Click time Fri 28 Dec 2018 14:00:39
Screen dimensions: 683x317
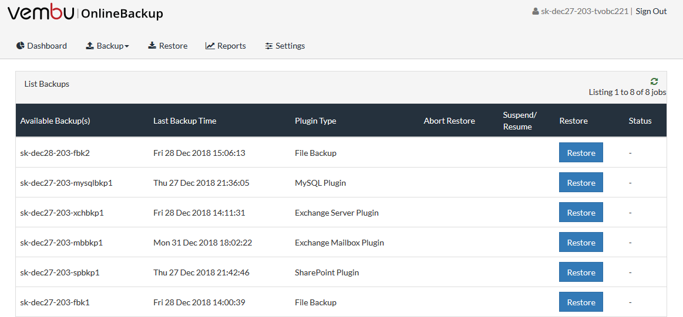click(199, 303)
